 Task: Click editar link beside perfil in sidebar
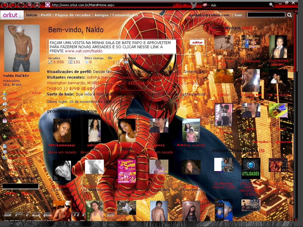coord(37,93)
